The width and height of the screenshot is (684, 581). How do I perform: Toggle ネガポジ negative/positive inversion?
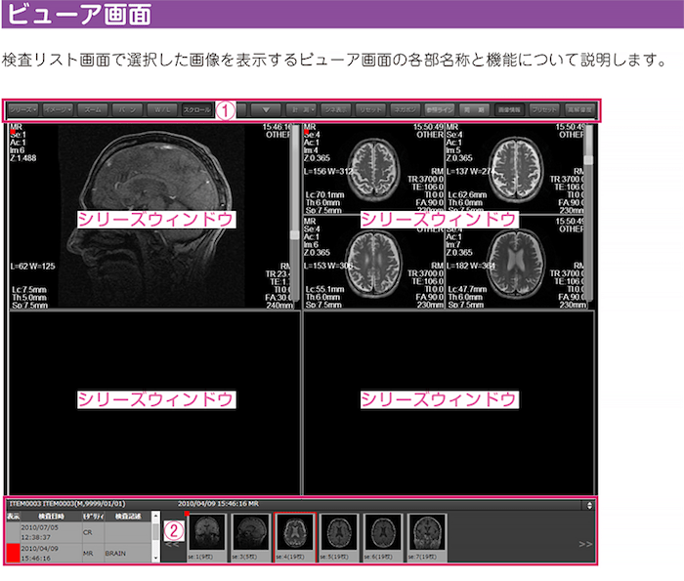click(x=405, y=110)
